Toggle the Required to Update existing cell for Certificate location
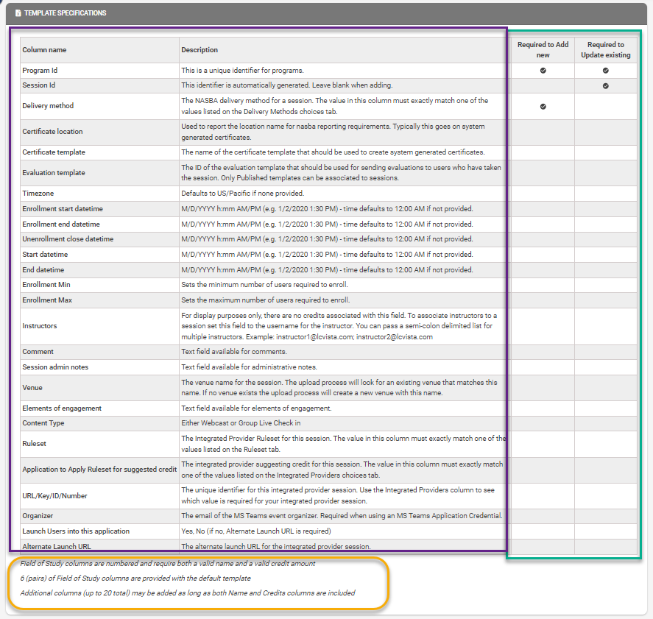 click(606, 131)
